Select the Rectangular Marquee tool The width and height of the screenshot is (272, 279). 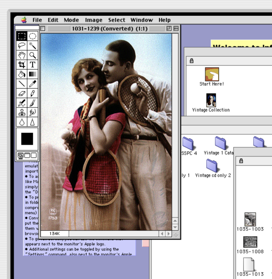[22, 36]
